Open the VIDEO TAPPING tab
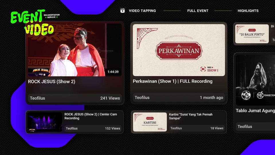Image resolution: width=275 pixels, height=155 pixels. click(x=142, y=11)
